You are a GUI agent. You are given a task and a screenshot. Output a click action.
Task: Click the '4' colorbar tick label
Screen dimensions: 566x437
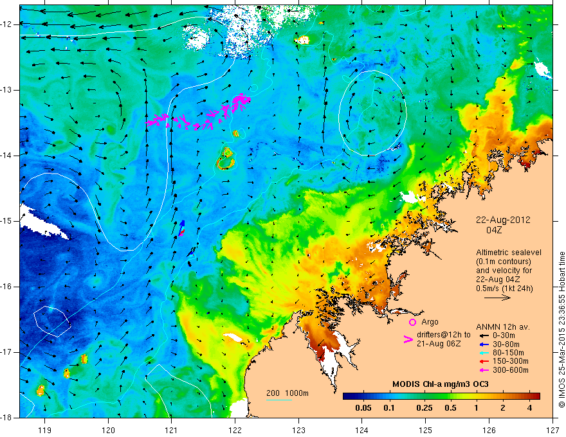click(x=529, y=408)
